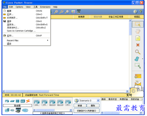Click device list scroll right arrow
147x116 pixels.
pos(71,110)
